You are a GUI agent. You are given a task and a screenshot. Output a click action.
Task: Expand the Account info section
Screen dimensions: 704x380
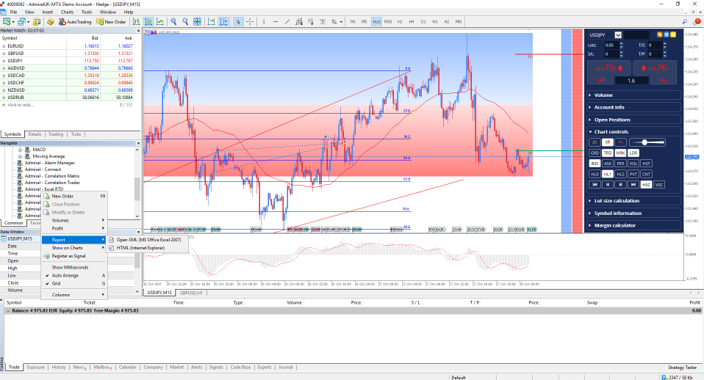tap(634, 107)
